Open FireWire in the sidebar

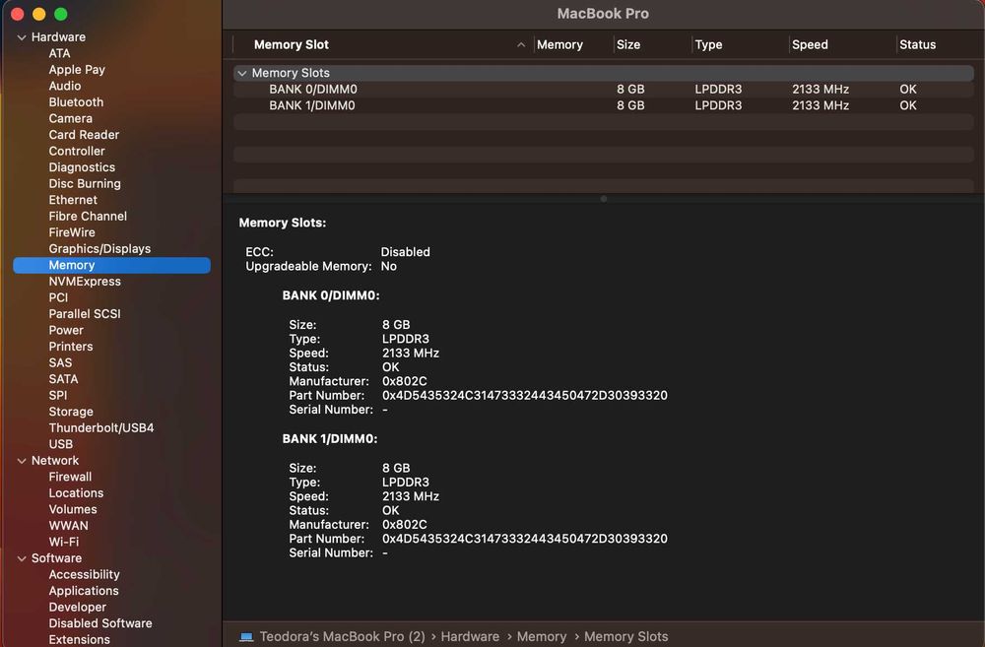pyautogui.click(x=72, y=233)
